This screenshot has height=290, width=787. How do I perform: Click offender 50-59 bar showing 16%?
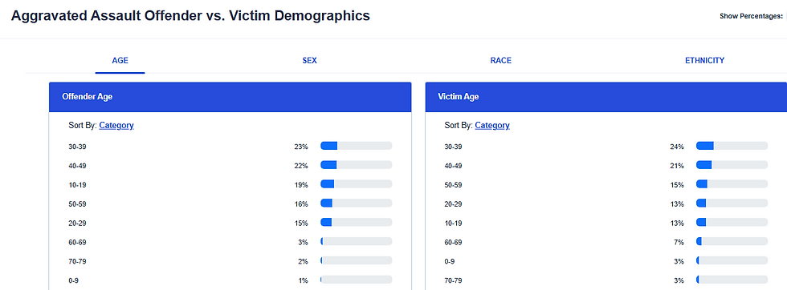[x=357, y=203]
